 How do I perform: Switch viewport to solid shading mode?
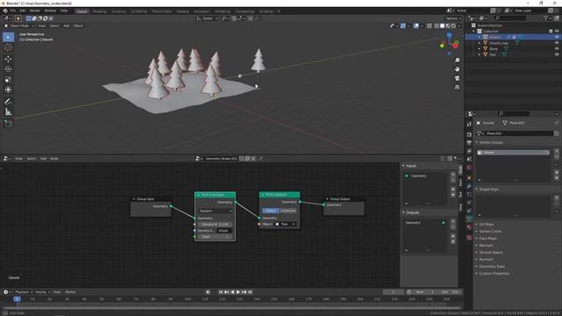(442, 25)
